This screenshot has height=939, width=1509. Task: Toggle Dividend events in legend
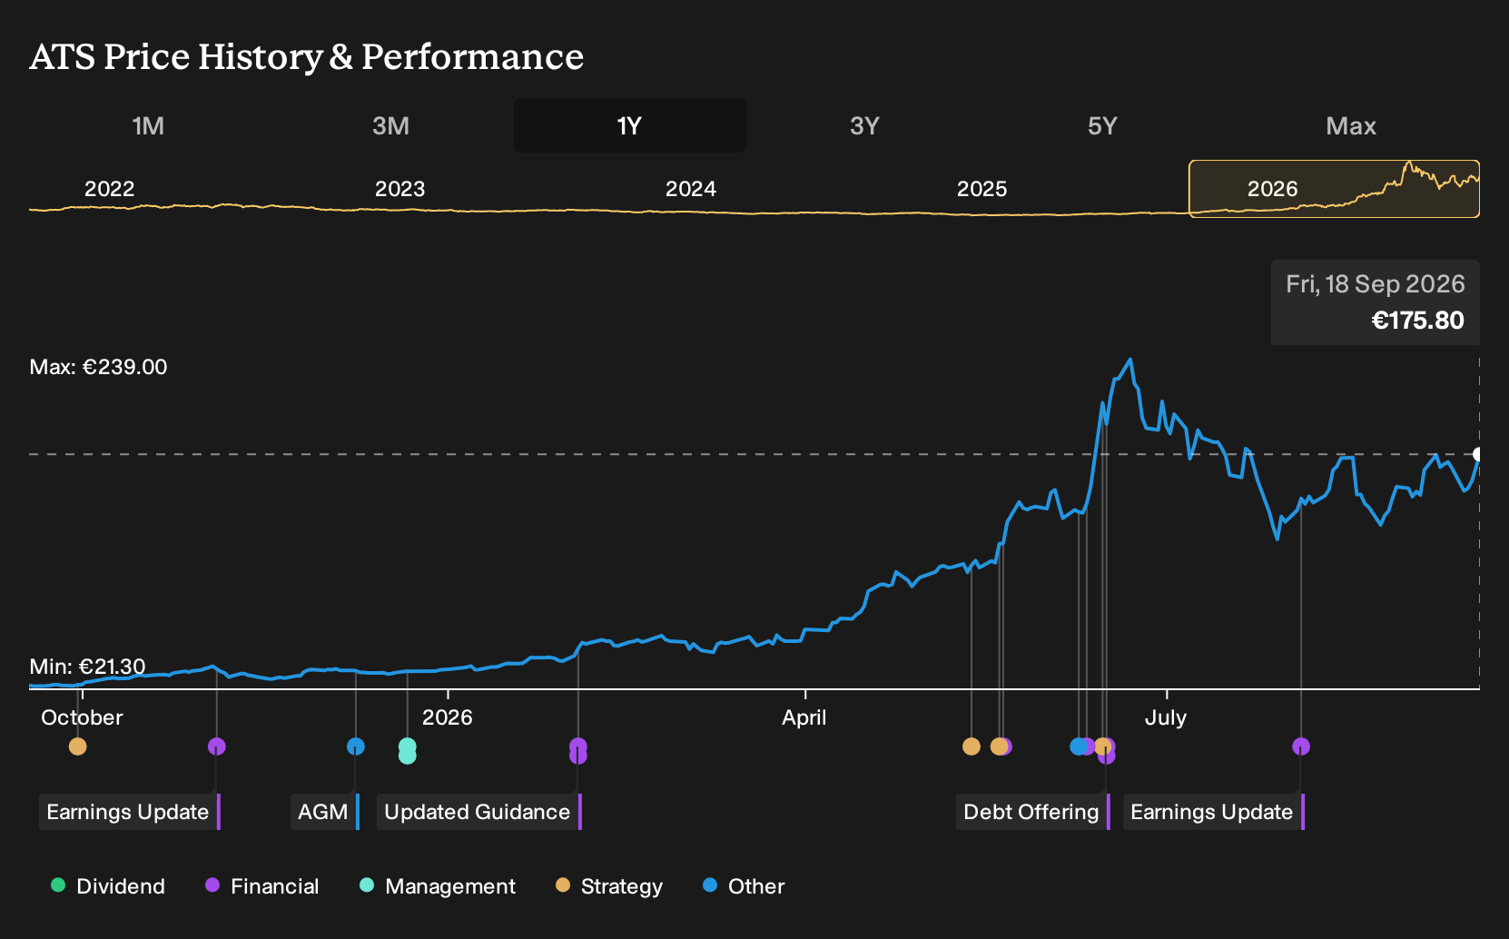tap(108, 886)
